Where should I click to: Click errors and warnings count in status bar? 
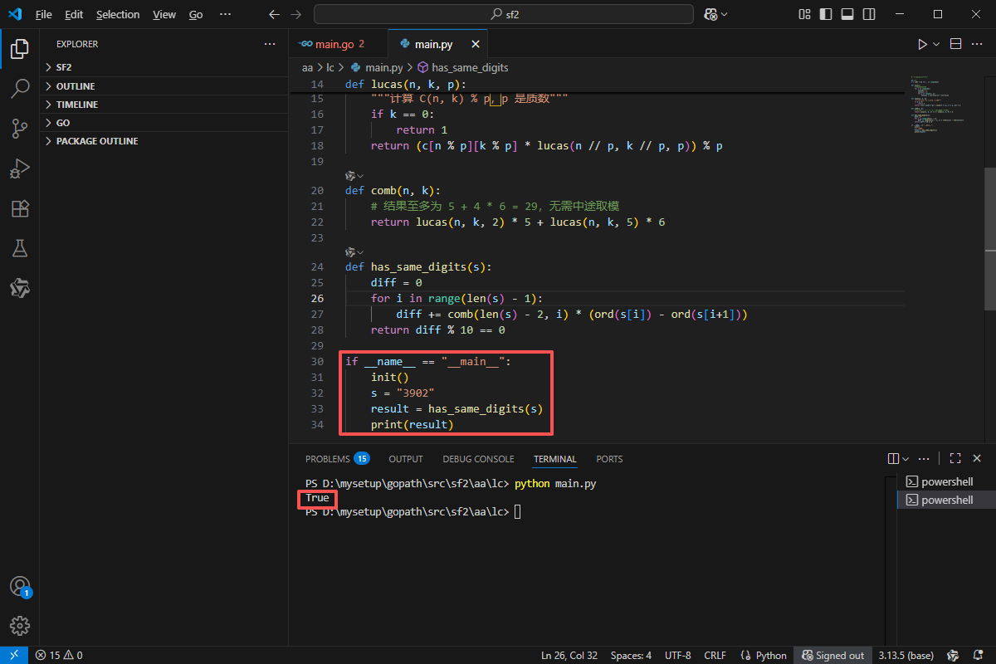[x=58, y=655]
